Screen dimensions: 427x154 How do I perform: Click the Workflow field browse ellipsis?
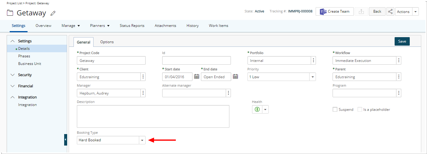click(x=399, y=60)
